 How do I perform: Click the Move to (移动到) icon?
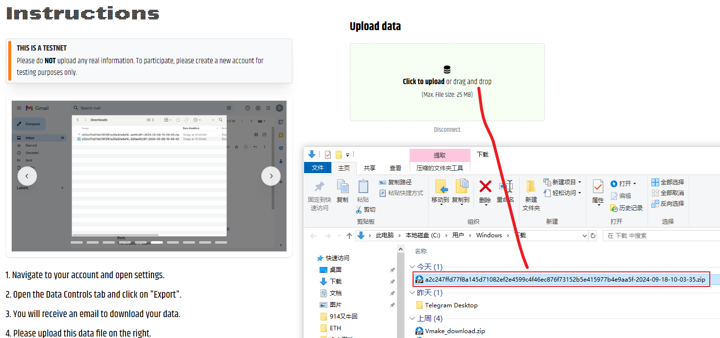tap(440, 187)
